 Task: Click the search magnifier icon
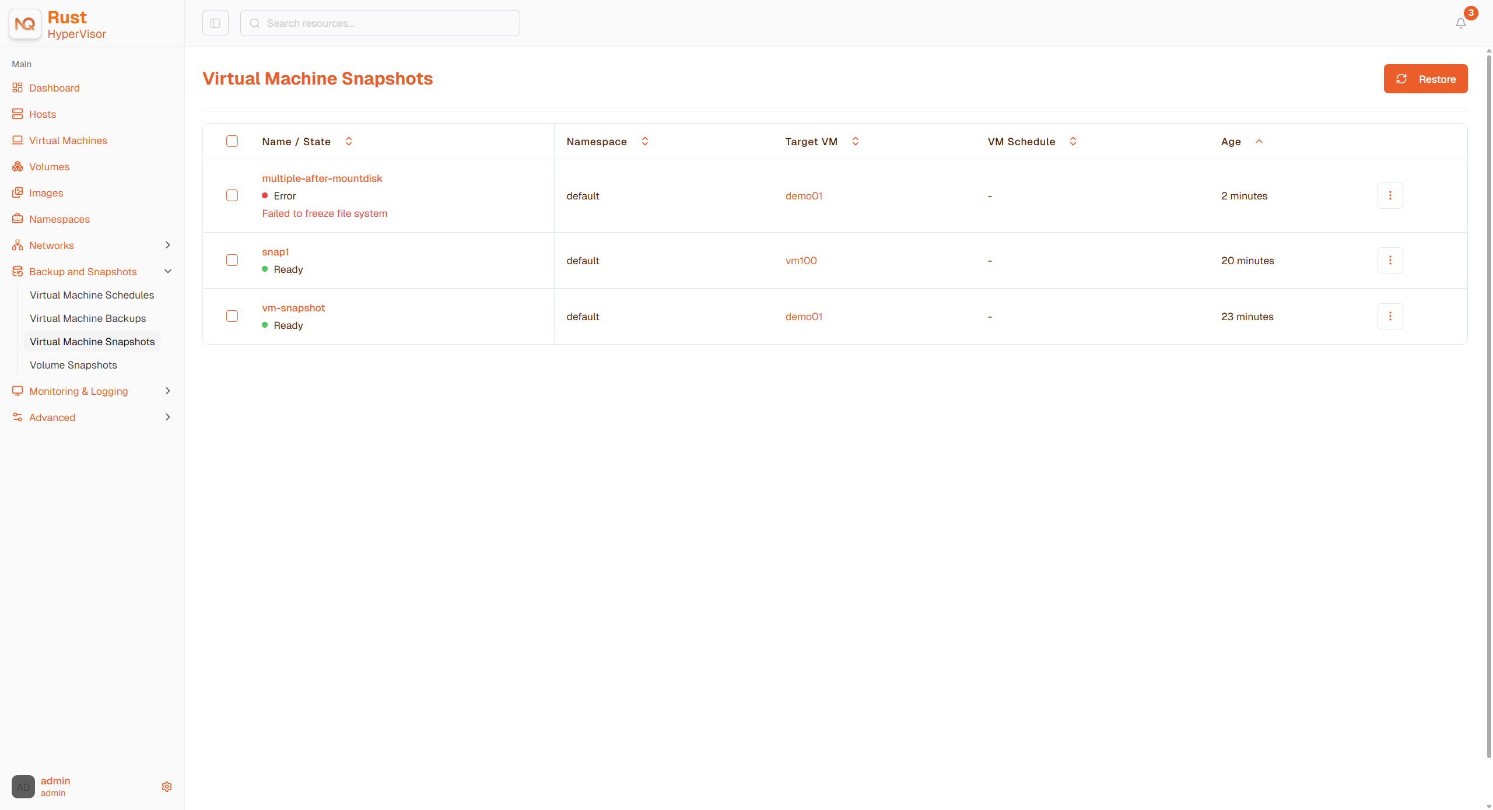pos(255,23)
